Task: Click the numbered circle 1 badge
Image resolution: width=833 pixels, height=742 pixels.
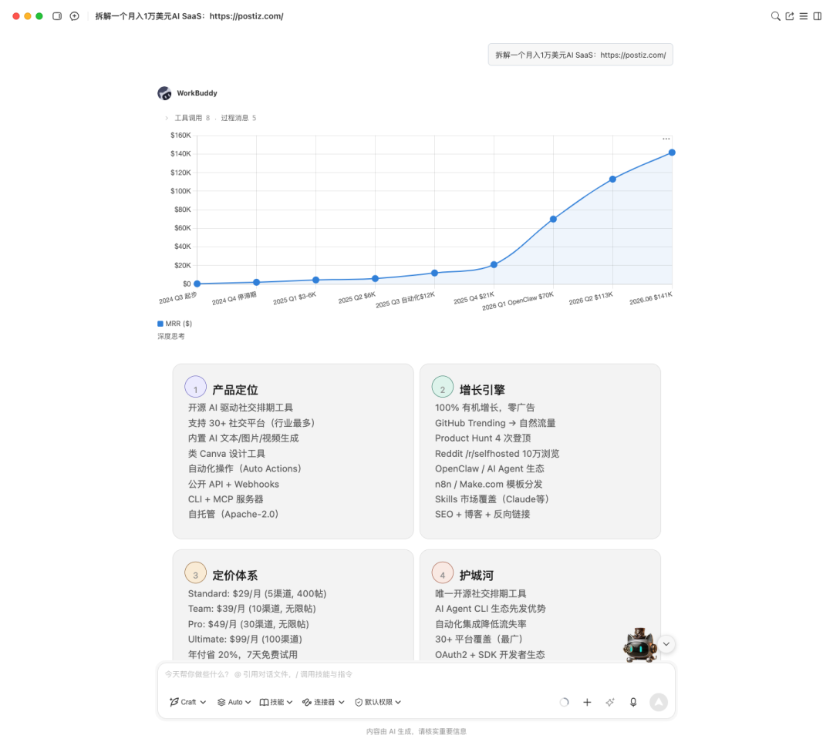Action: pyautogui.click(x=195, y=387)
